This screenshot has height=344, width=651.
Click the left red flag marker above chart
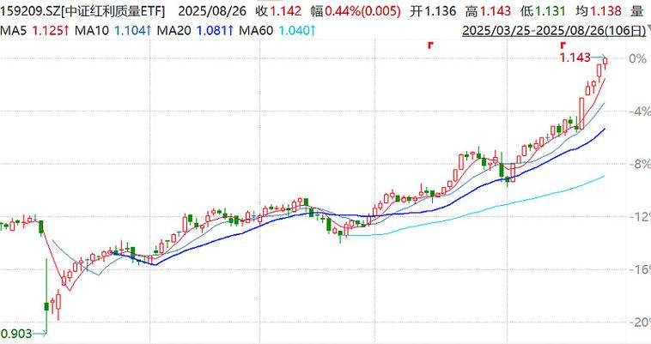[x=429, y=44]
